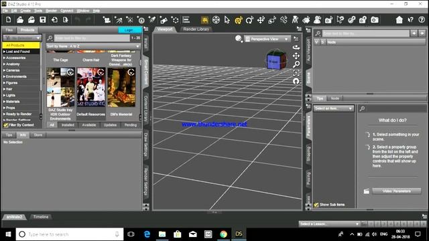
Task: Click the viewport Zoom magnifier icon
Action: click(x=296, y=64)
